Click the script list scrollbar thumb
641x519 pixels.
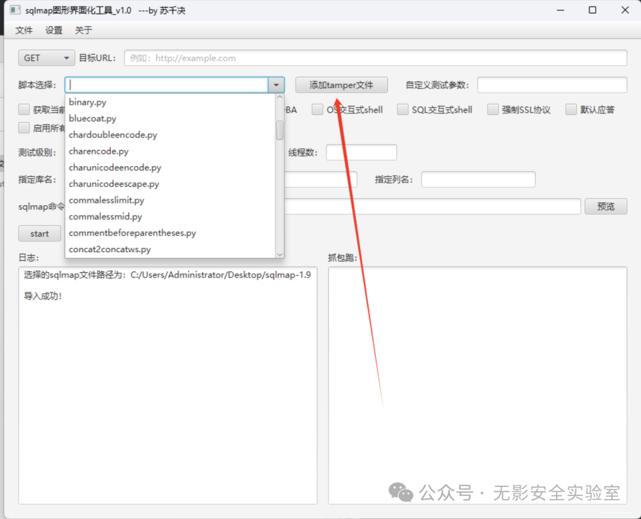tap(280, 130)
